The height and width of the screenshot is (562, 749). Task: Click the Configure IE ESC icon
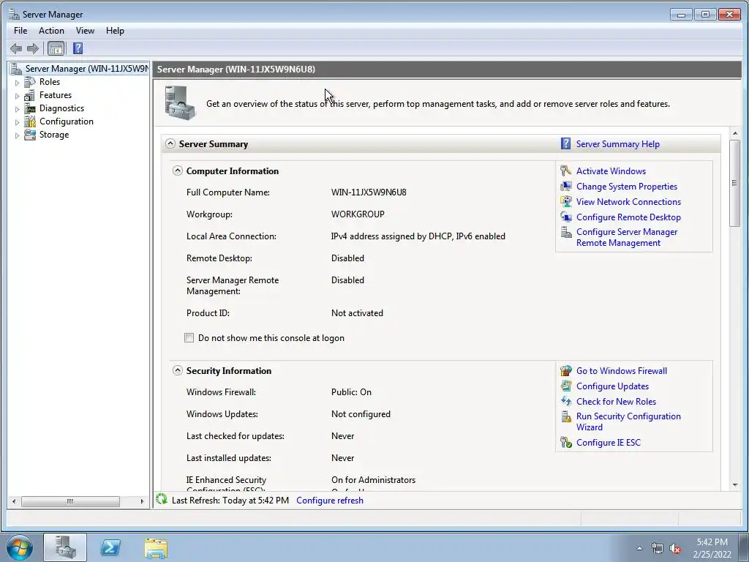click(x=566, y=442)
